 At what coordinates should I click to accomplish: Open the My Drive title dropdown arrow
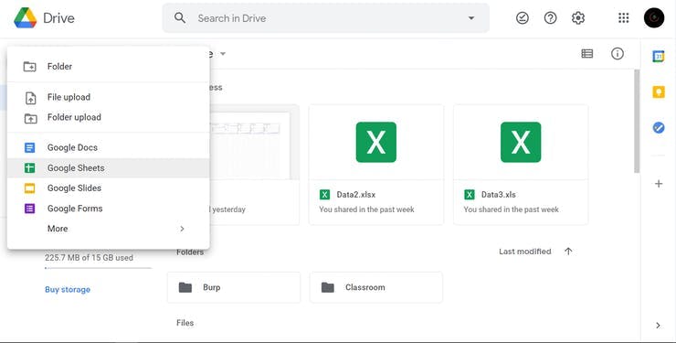pyautogui.click(x=223, y=54)
